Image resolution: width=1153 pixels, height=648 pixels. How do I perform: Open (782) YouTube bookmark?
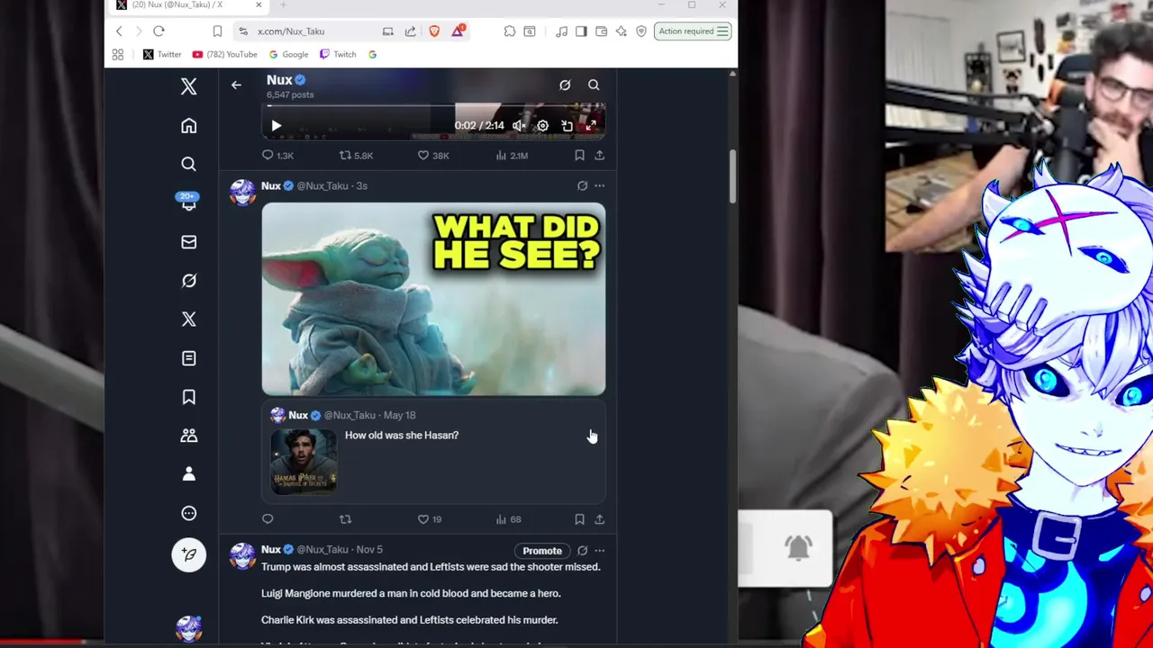(x=224, y=55)
